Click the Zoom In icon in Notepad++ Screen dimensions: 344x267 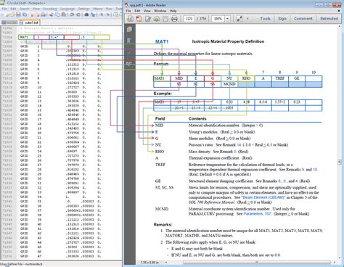point(101,15)
